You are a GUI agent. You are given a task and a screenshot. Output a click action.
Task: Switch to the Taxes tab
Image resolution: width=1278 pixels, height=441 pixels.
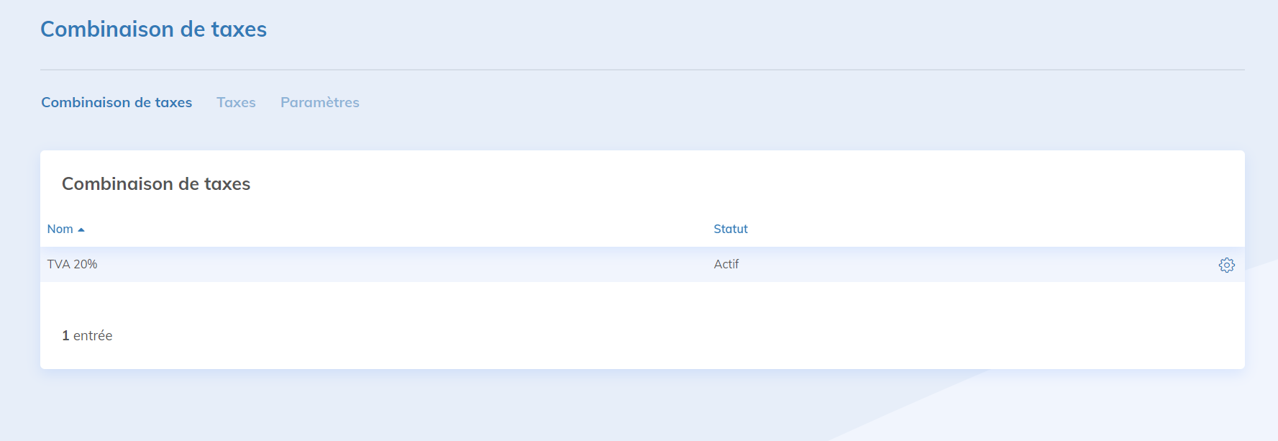coord(236,102)
